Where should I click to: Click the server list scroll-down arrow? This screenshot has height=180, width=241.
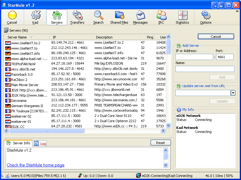tap(168, 126)
